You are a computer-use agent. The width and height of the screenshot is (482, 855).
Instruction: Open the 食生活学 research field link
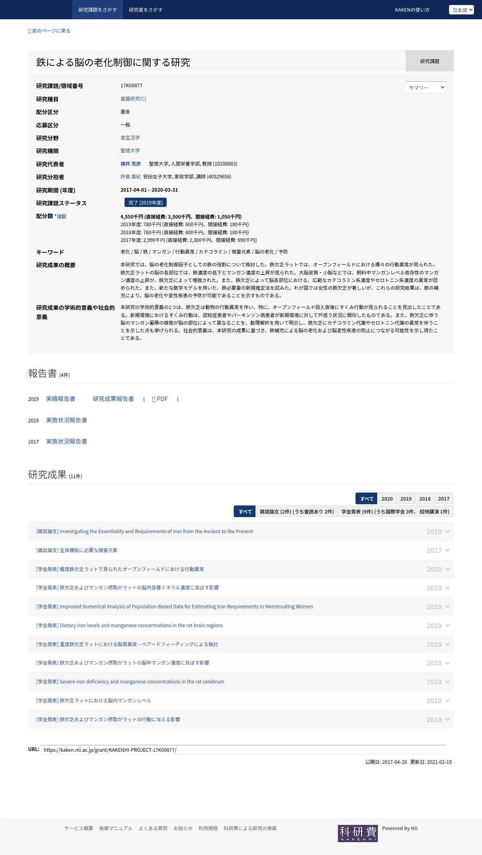[x=130, y=138]
